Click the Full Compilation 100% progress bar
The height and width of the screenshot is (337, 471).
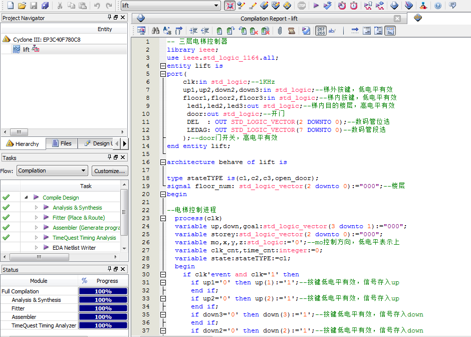[x=103, y=291]
